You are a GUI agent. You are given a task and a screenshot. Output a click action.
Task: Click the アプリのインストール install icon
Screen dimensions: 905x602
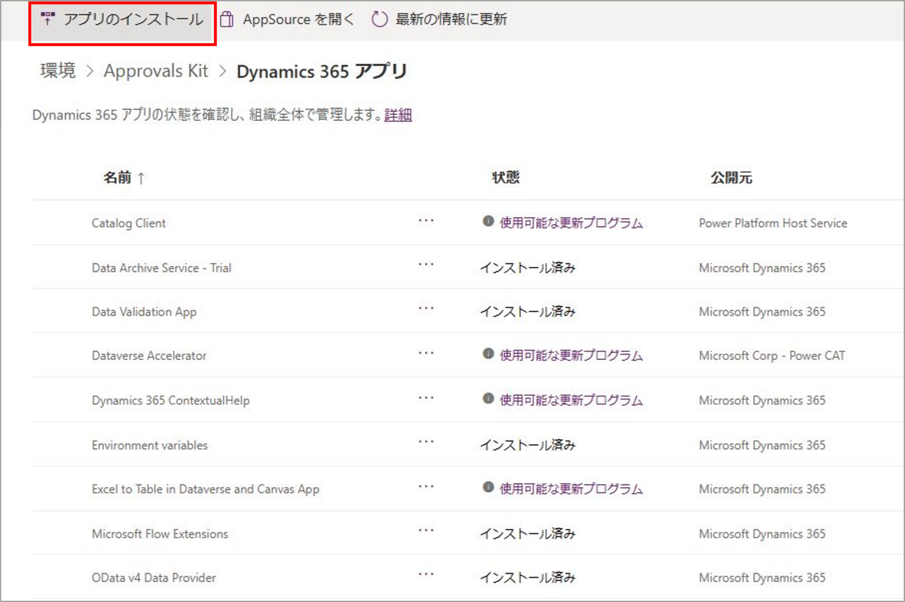(x=47, y=19)
